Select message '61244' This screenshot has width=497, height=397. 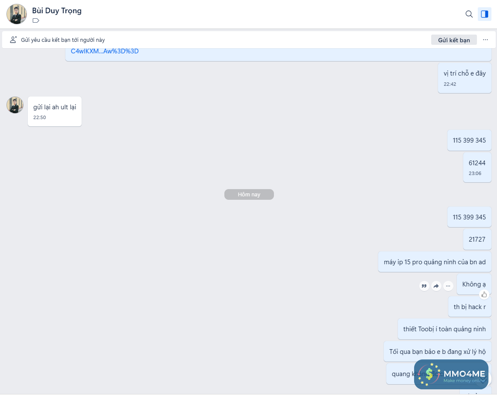click(477, 167)
